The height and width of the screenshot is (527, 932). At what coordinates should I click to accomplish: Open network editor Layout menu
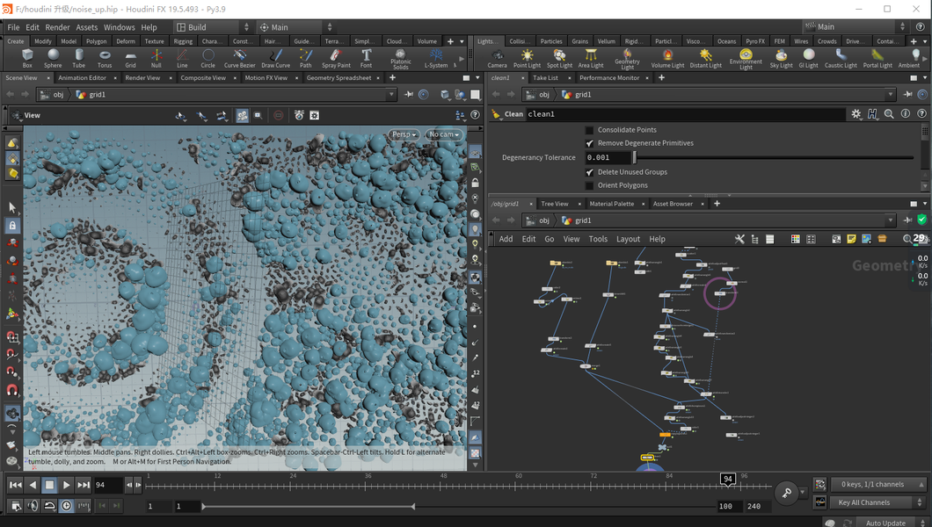point(629,239)
